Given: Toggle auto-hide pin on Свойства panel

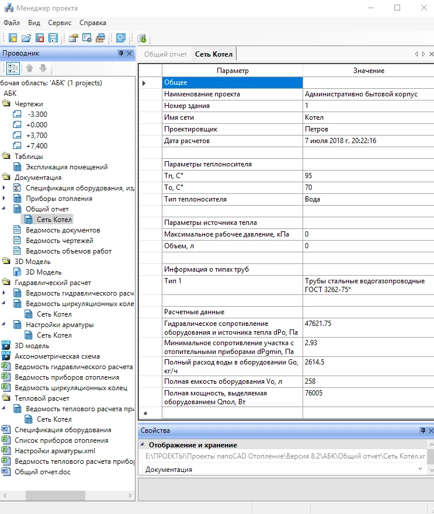Looking at the screenshot, I should pyautogui.click(x=423, y=430).
